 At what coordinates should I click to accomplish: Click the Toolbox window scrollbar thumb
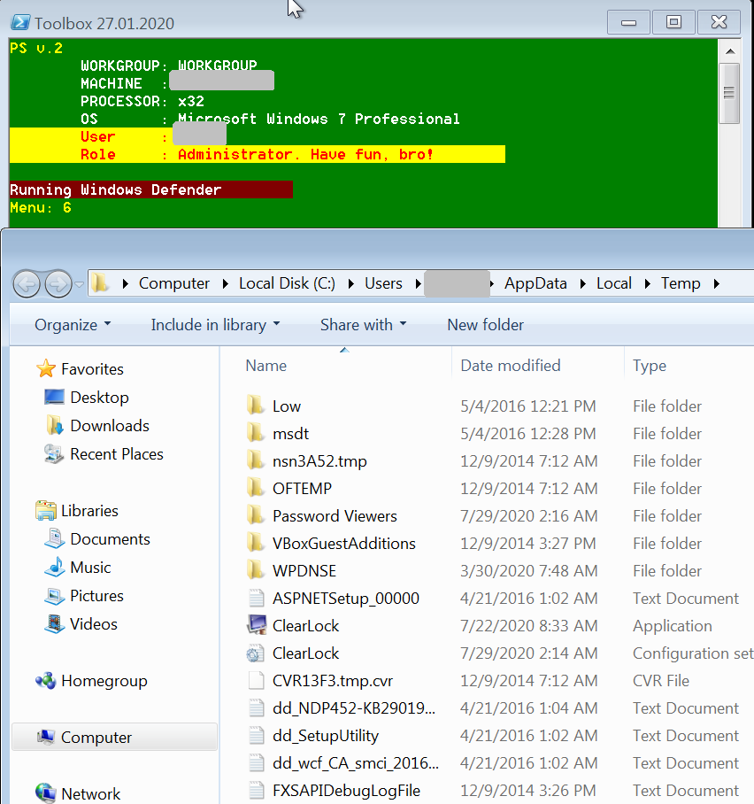(729, 93)
